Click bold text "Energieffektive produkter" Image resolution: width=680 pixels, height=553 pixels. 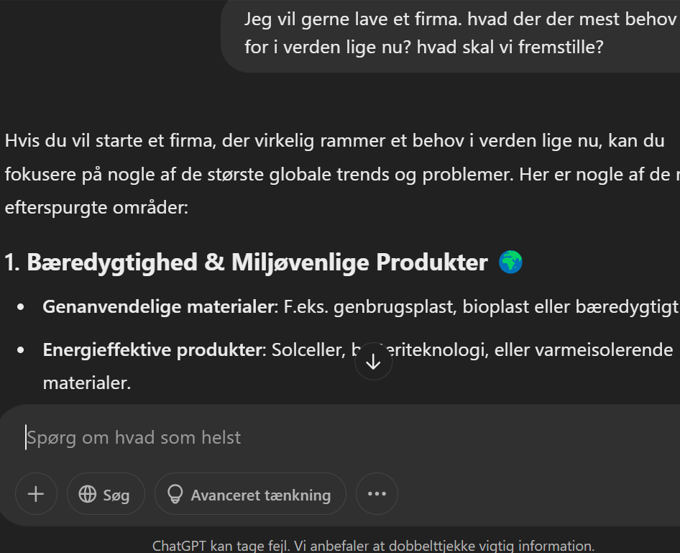(x=152, y=350)
